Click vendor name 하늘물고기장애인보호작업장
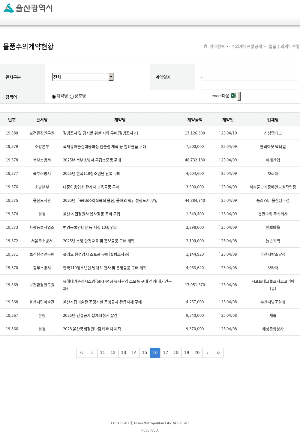This screenshot has width=300, height=442. [x=273, y=187]
